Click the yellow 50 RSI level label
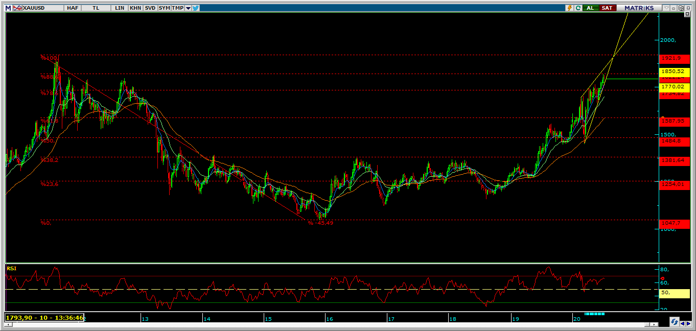The height and width of the screenshot is (331, 696). 675,293
